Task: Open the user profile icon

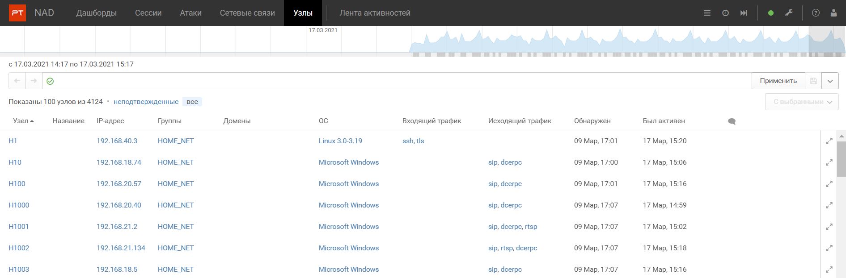Action: [833, 13]
